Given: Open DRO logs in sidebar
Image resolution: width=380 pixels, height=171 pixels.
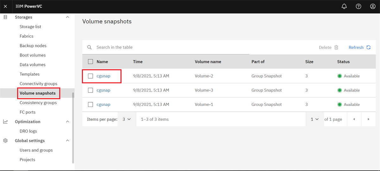Looking at the screenshot, I should pyautogui.click(x=28, y=131).
